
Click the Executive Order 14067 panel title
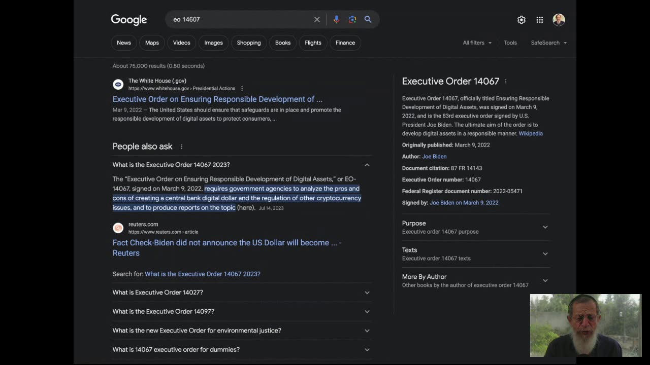coord(451,81)
